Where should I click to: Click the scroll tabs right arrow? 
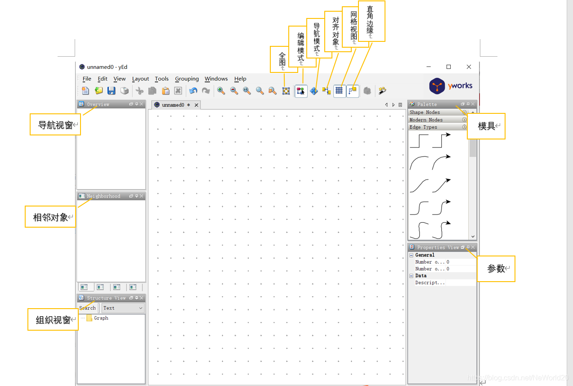coord(394,105)
